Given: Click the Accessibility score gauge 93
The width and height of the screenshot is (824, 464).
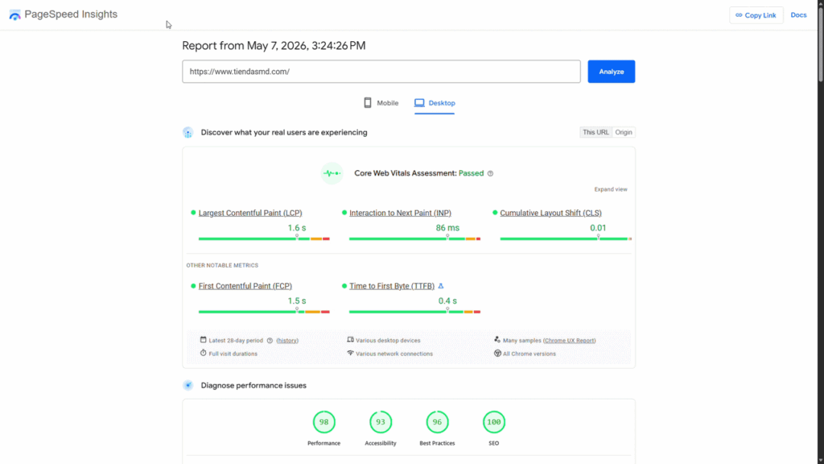Looking at the screenshot, I should coord(381,422).
